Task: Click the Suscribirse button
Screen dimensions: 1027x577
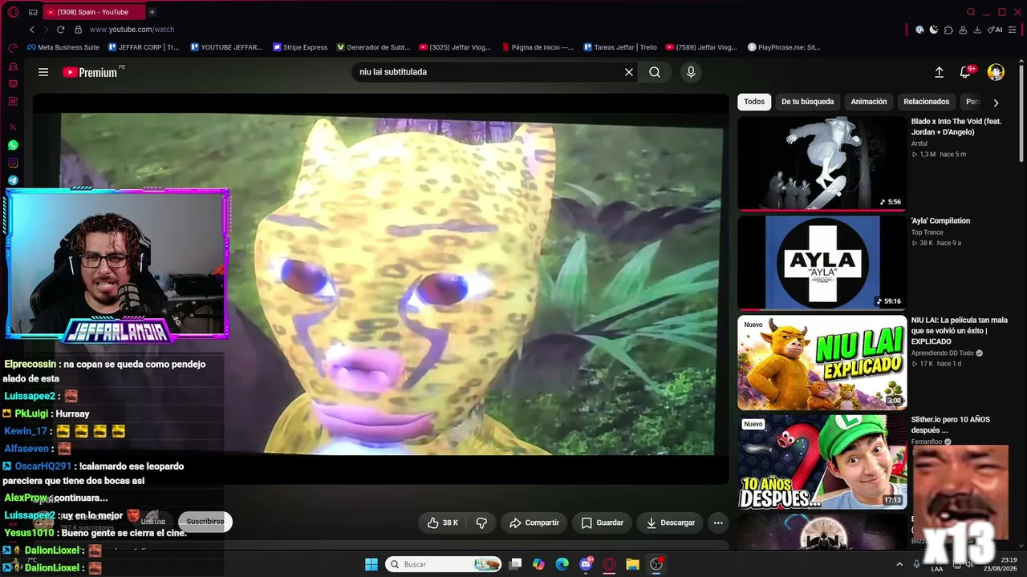Action: coord(205,522)
